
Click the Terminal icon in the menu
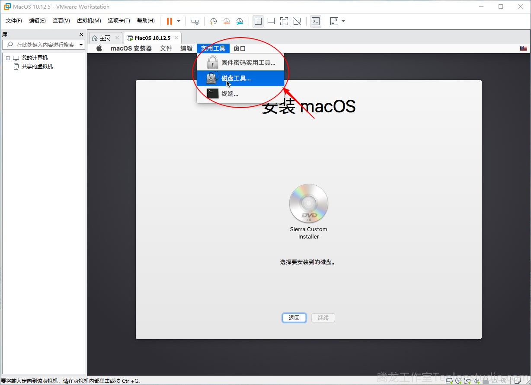pyautogui.click(x=212, y=93)
